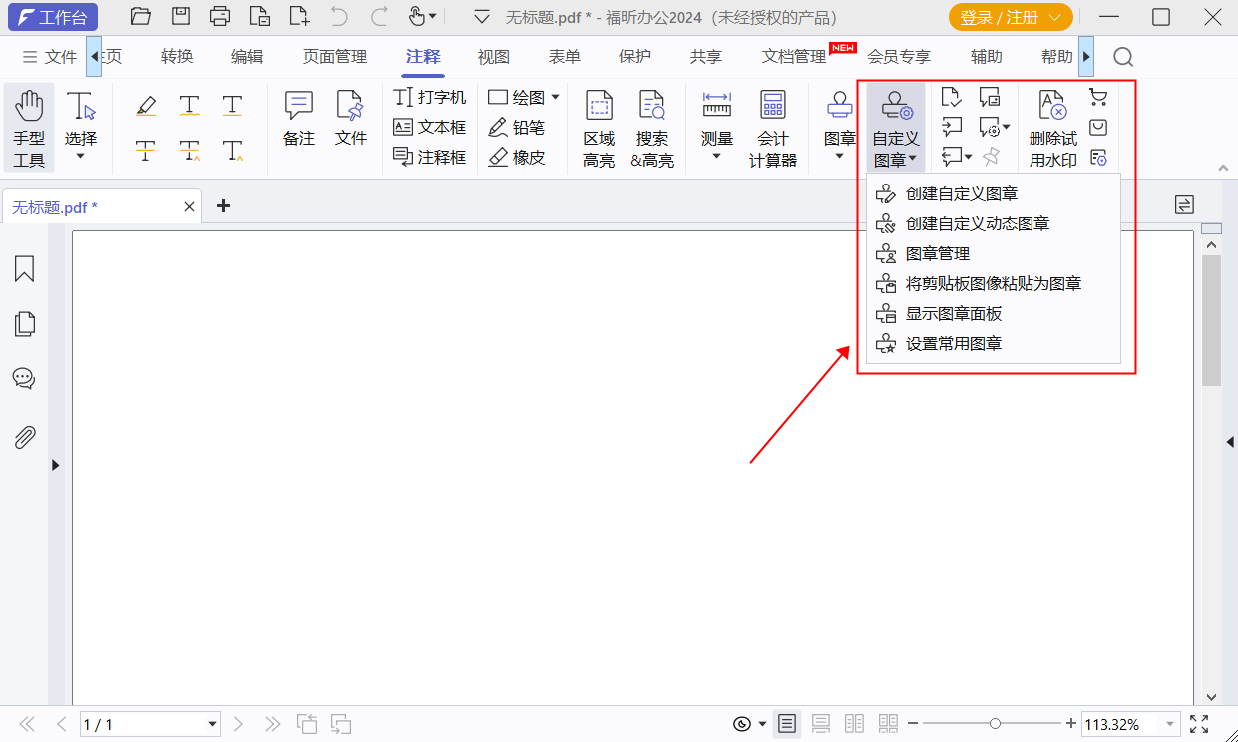This screenshot has width=1238, height=742.
Task: Click the 备注 note icon
Action: pyautogui.click(x=298, y=117)
